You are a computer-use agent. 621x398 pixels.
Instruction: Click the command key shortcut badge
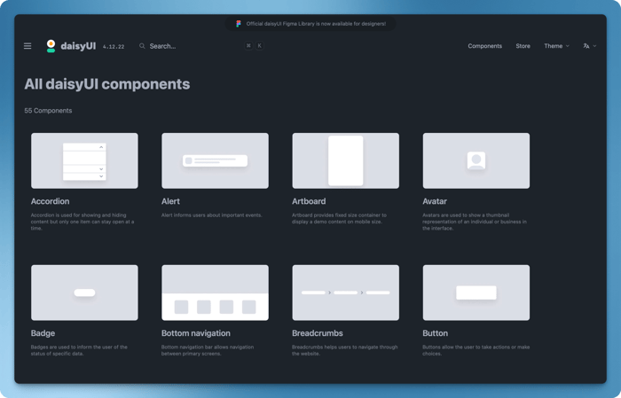coord(248,46)
